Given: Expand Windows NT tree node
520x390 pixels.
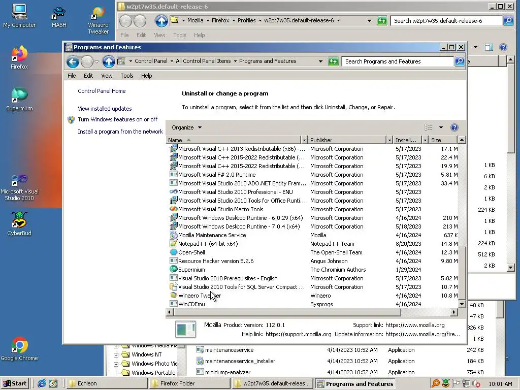Looking at the screenshot, I should click(x=116, y=354).
